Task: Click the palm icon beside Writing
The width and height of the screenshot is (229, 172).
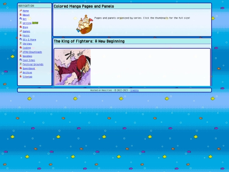Action: pos(21,23)
